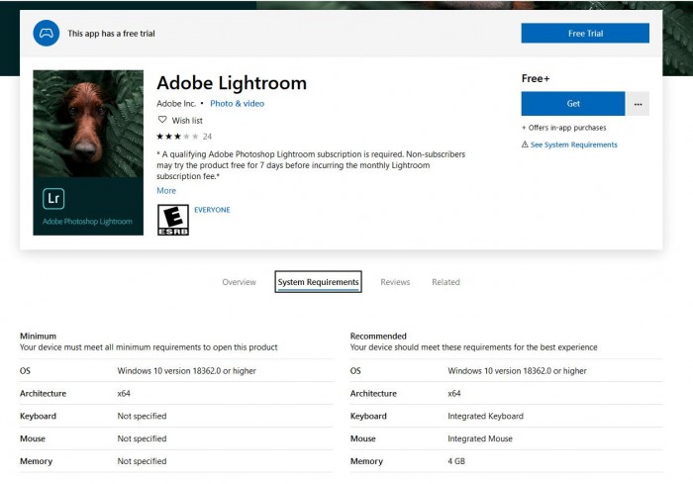Click Recommended Memory '4 GB' value
Screen dimensions: 693x484
456,461
